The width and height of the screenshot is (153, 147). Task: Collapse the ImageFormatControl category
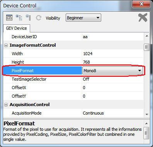(x=6, y=45)
